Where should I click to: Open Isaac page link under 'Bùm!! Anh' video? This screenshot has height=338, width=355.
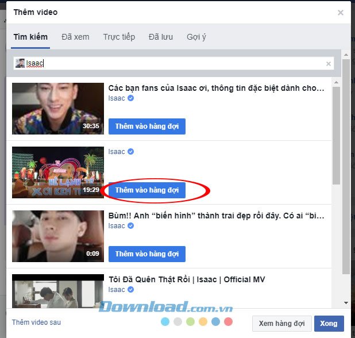click(117, 226)
